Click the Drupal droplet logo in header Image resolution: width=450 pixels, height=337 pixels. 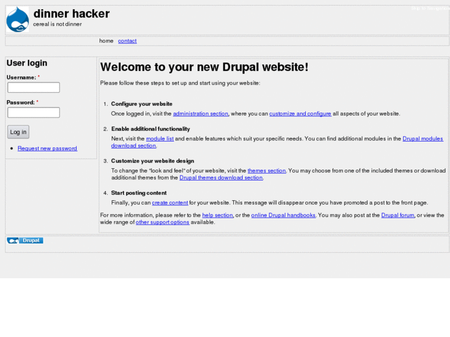[17, 19]
